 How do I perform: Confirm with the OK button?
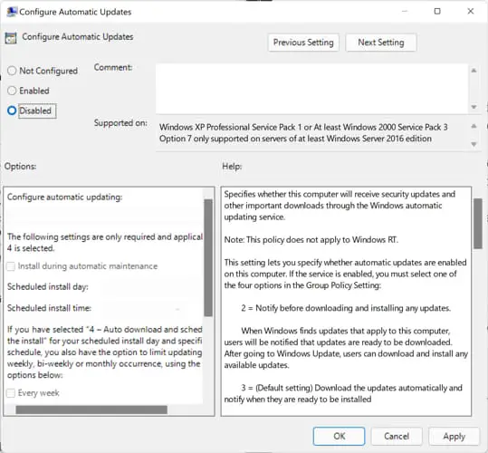point(339,436)
